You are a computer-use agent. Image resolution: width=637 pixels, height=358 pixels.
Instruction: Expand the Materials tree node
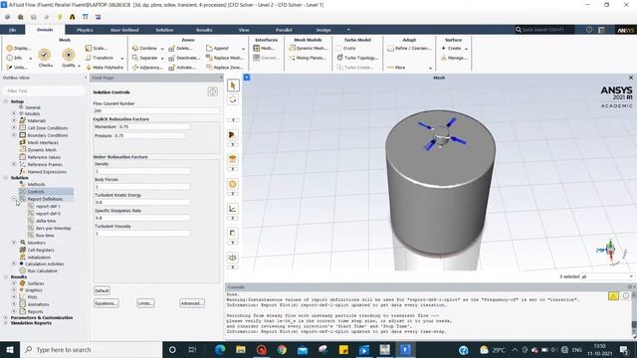click(14, 120)
